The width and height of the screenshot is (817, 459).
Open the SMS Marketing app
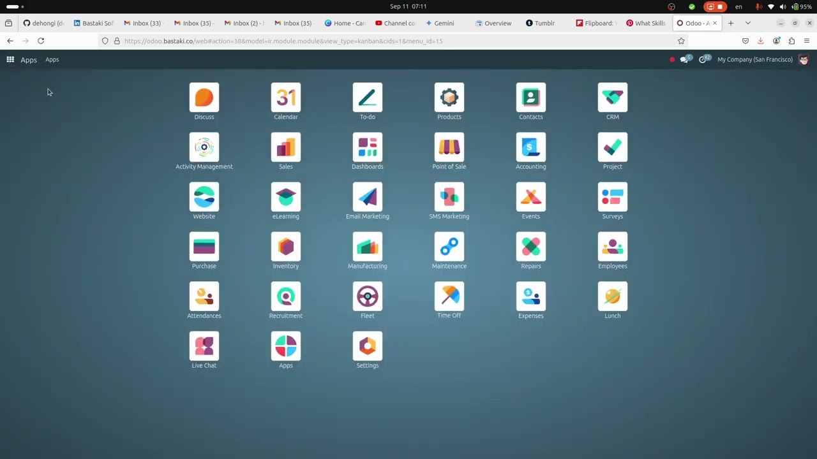449,197
